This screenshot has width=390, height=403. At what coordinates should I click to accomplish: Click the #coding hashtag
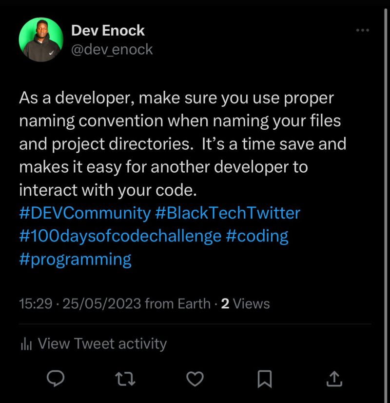257,236
